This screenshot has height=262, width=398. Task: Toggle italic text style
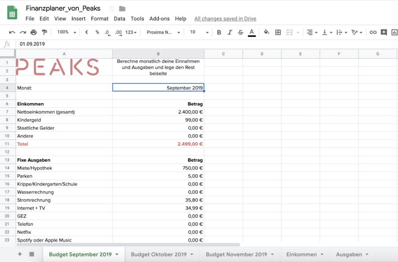click(230, 32)
